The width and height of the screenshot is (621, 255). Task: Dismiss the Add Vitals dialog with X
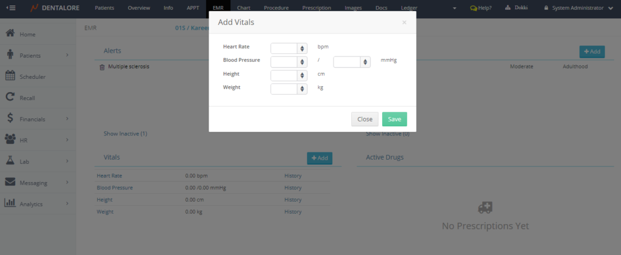(x=404, y=22)
